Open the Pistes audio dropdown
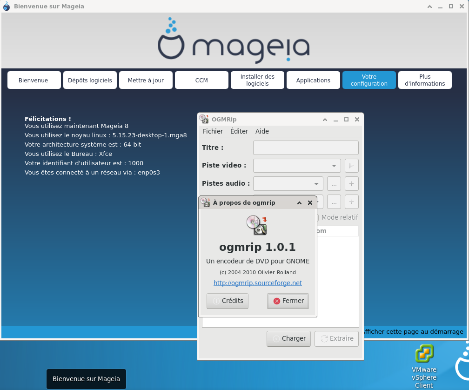Image resolution: width=469 pixels, height=390 pixels. (x=288, y=184)
